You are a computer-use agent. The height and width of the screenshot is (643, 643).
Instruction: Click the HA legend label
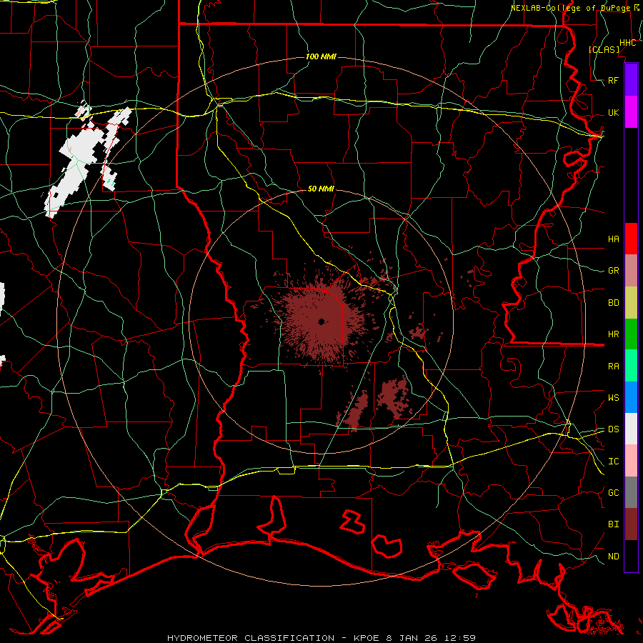[613, 239]
